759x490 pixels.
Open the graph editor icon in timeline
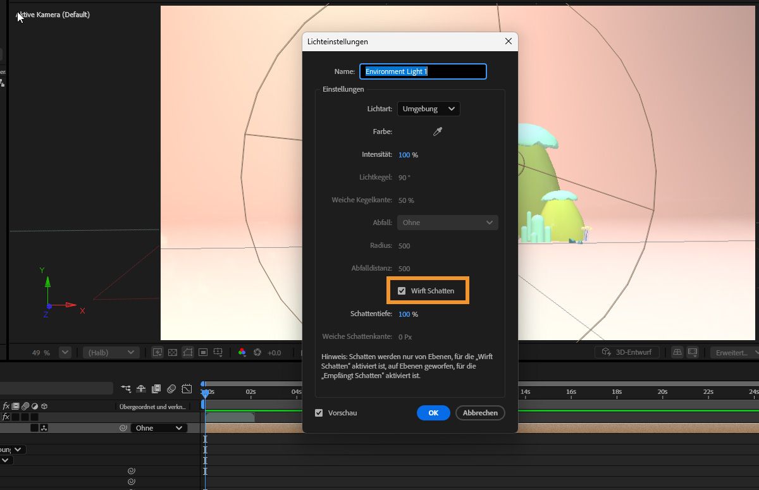(x=187, y=389)
